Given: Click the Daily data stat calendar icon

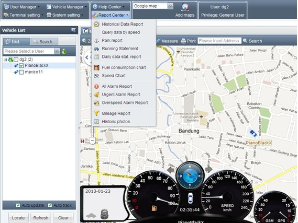Looking at the screenshot, I should pos(96,57).
